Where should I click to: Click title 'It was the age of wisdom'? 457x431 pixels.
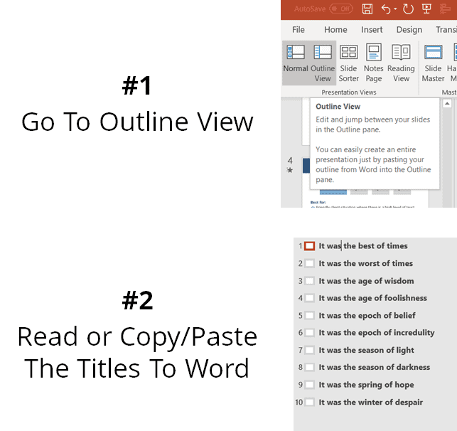(366, 281)
